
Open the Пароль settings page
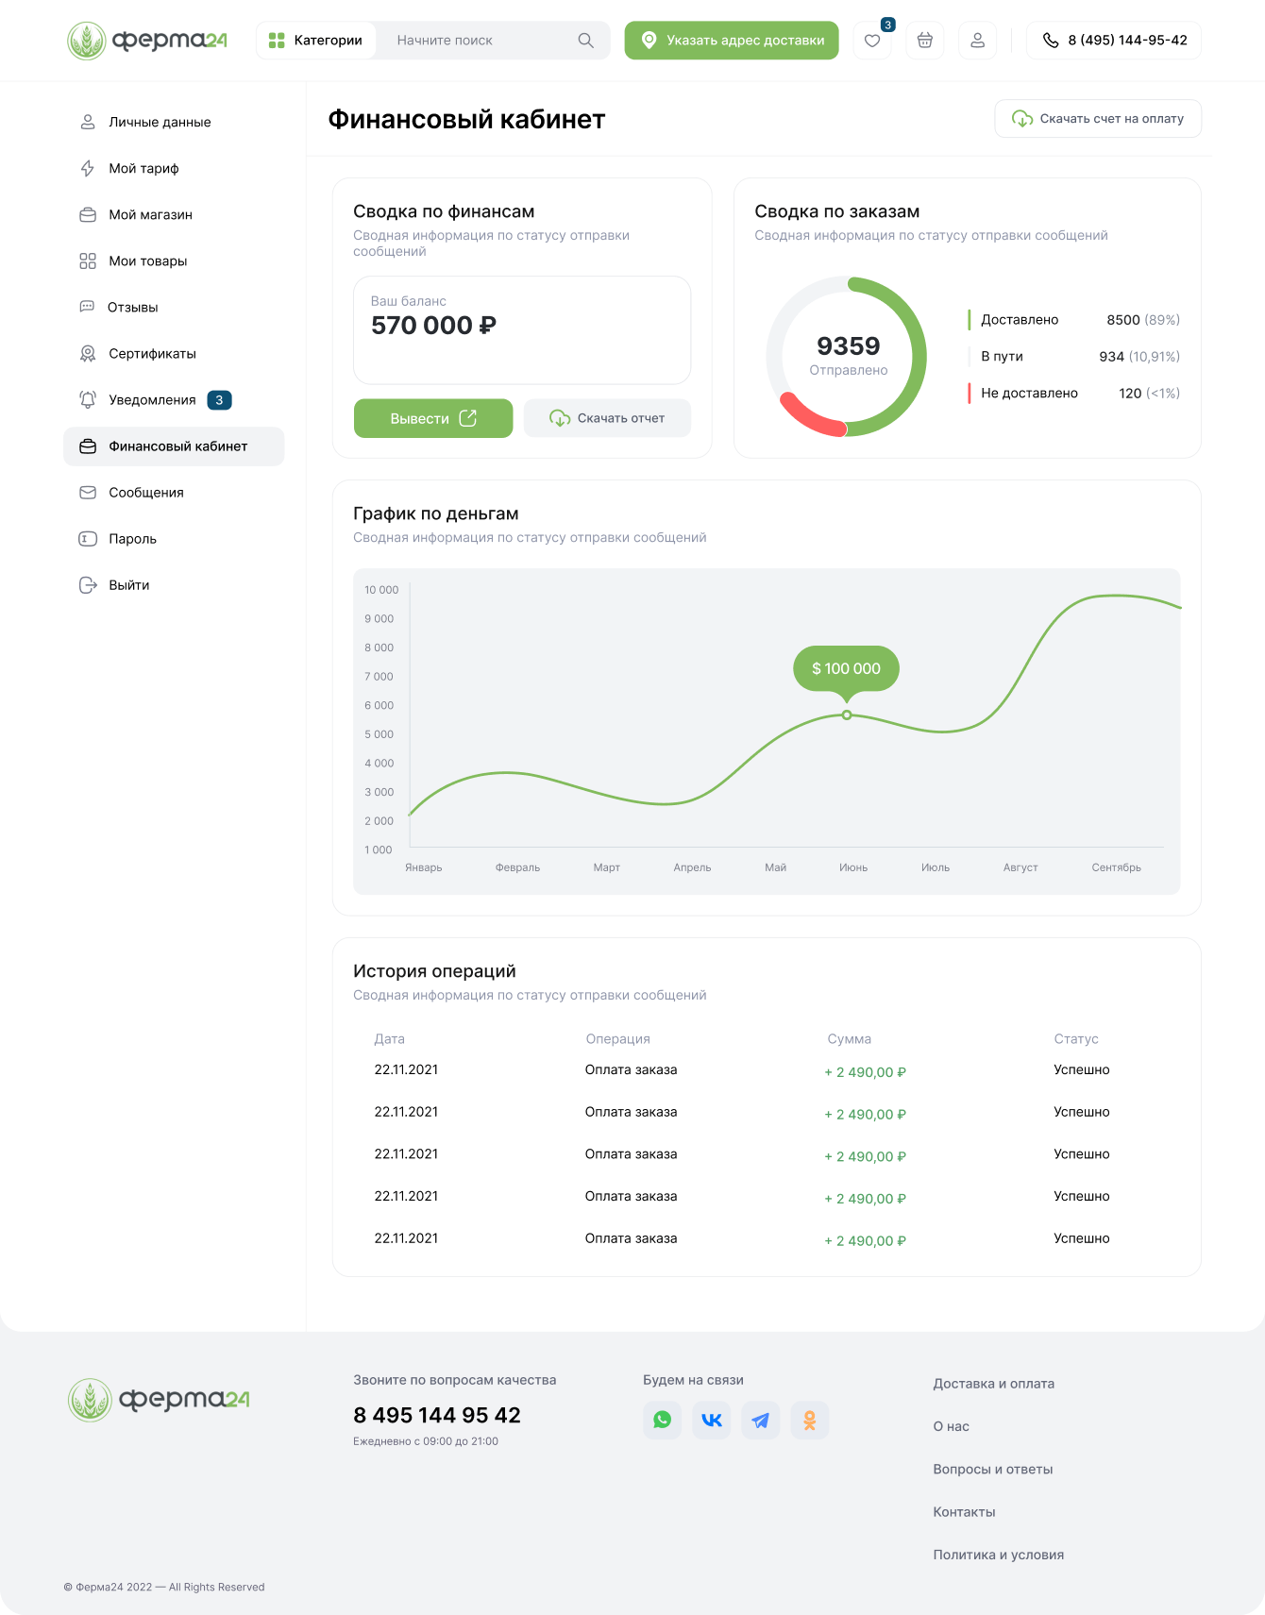point(174,539)
